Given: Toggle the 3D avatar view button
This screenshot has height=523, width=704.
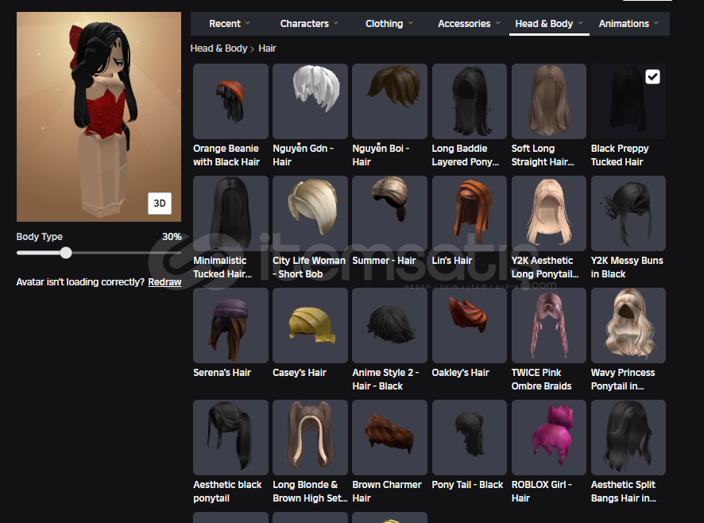Looking at the screenshot, I should tap(160, 203).
